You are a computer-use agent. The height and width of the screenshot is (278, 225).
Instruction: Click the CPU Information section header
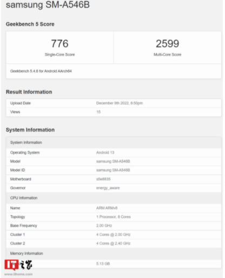[x=114, y=198]
